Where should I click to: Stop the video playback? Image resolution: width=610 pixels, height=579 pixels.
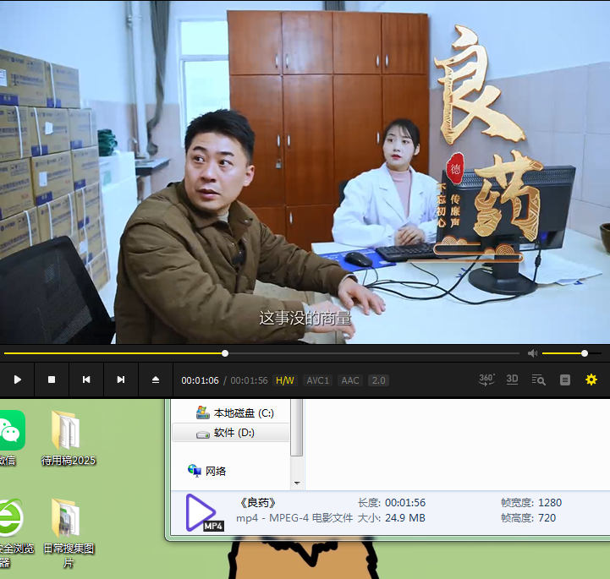click(52, 380)
